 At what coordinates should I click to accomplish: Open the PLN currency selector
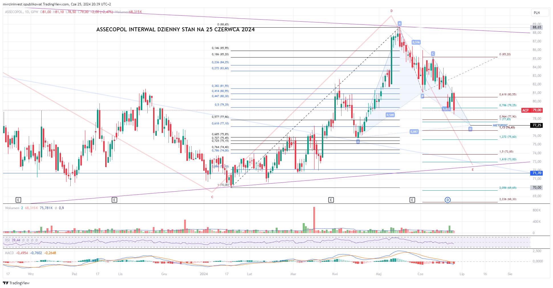540,13
